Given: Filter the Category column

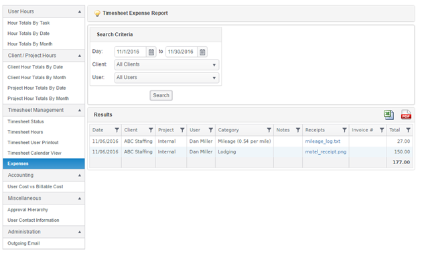Looking at the screenshot, I should tap(269, 130).
